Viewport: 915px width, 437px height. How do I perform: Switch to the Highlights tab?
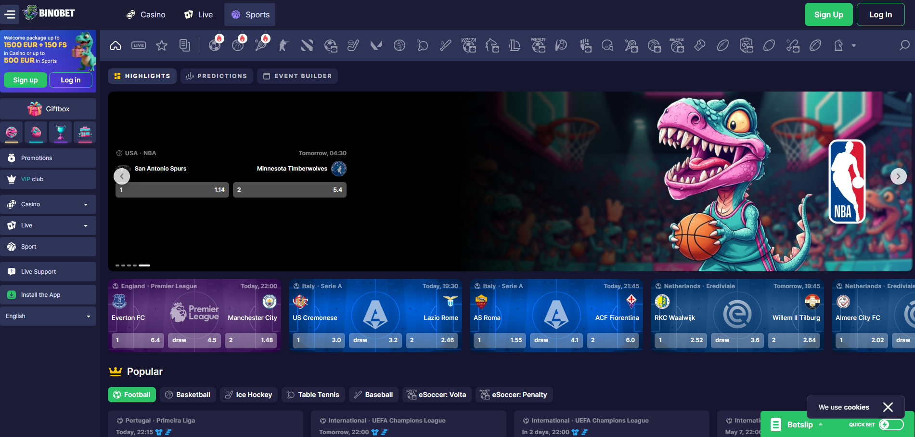[x=142, y=76]
